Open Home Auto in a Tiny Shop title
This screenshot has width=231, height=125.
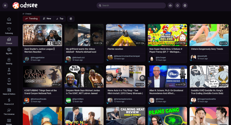(125, 92)
